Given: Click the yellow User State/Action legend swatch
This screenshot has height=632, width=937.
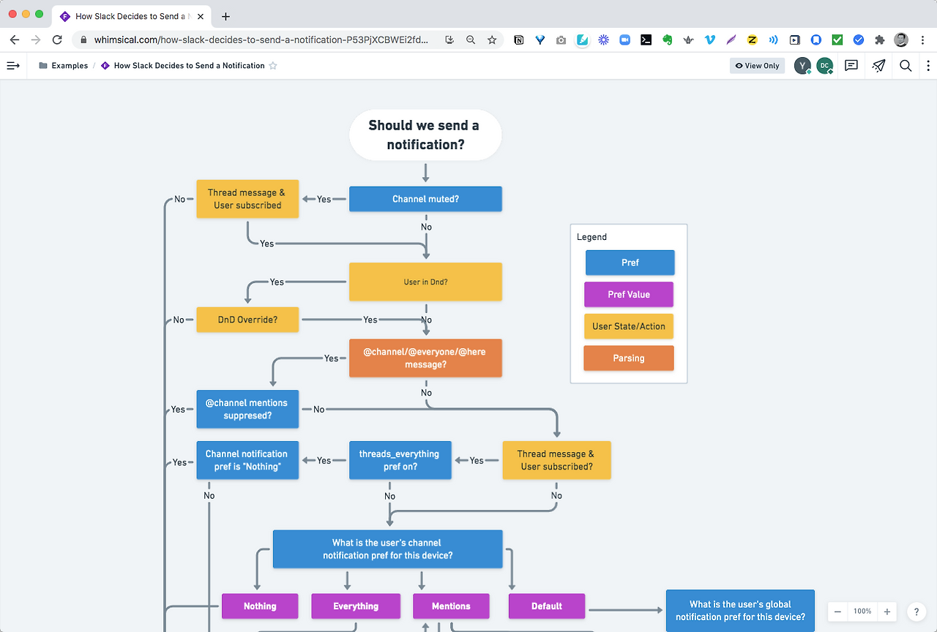Looking at the screenshot, I should pyautogui.click(x=629, y=326).
